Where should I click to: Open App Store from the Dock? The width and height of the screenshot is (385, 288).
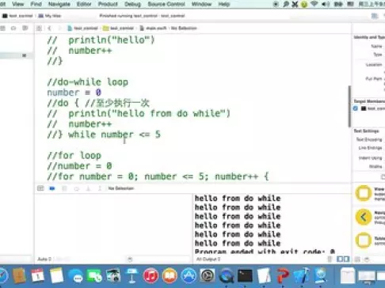pyautogui.click(x=189, y=275)
